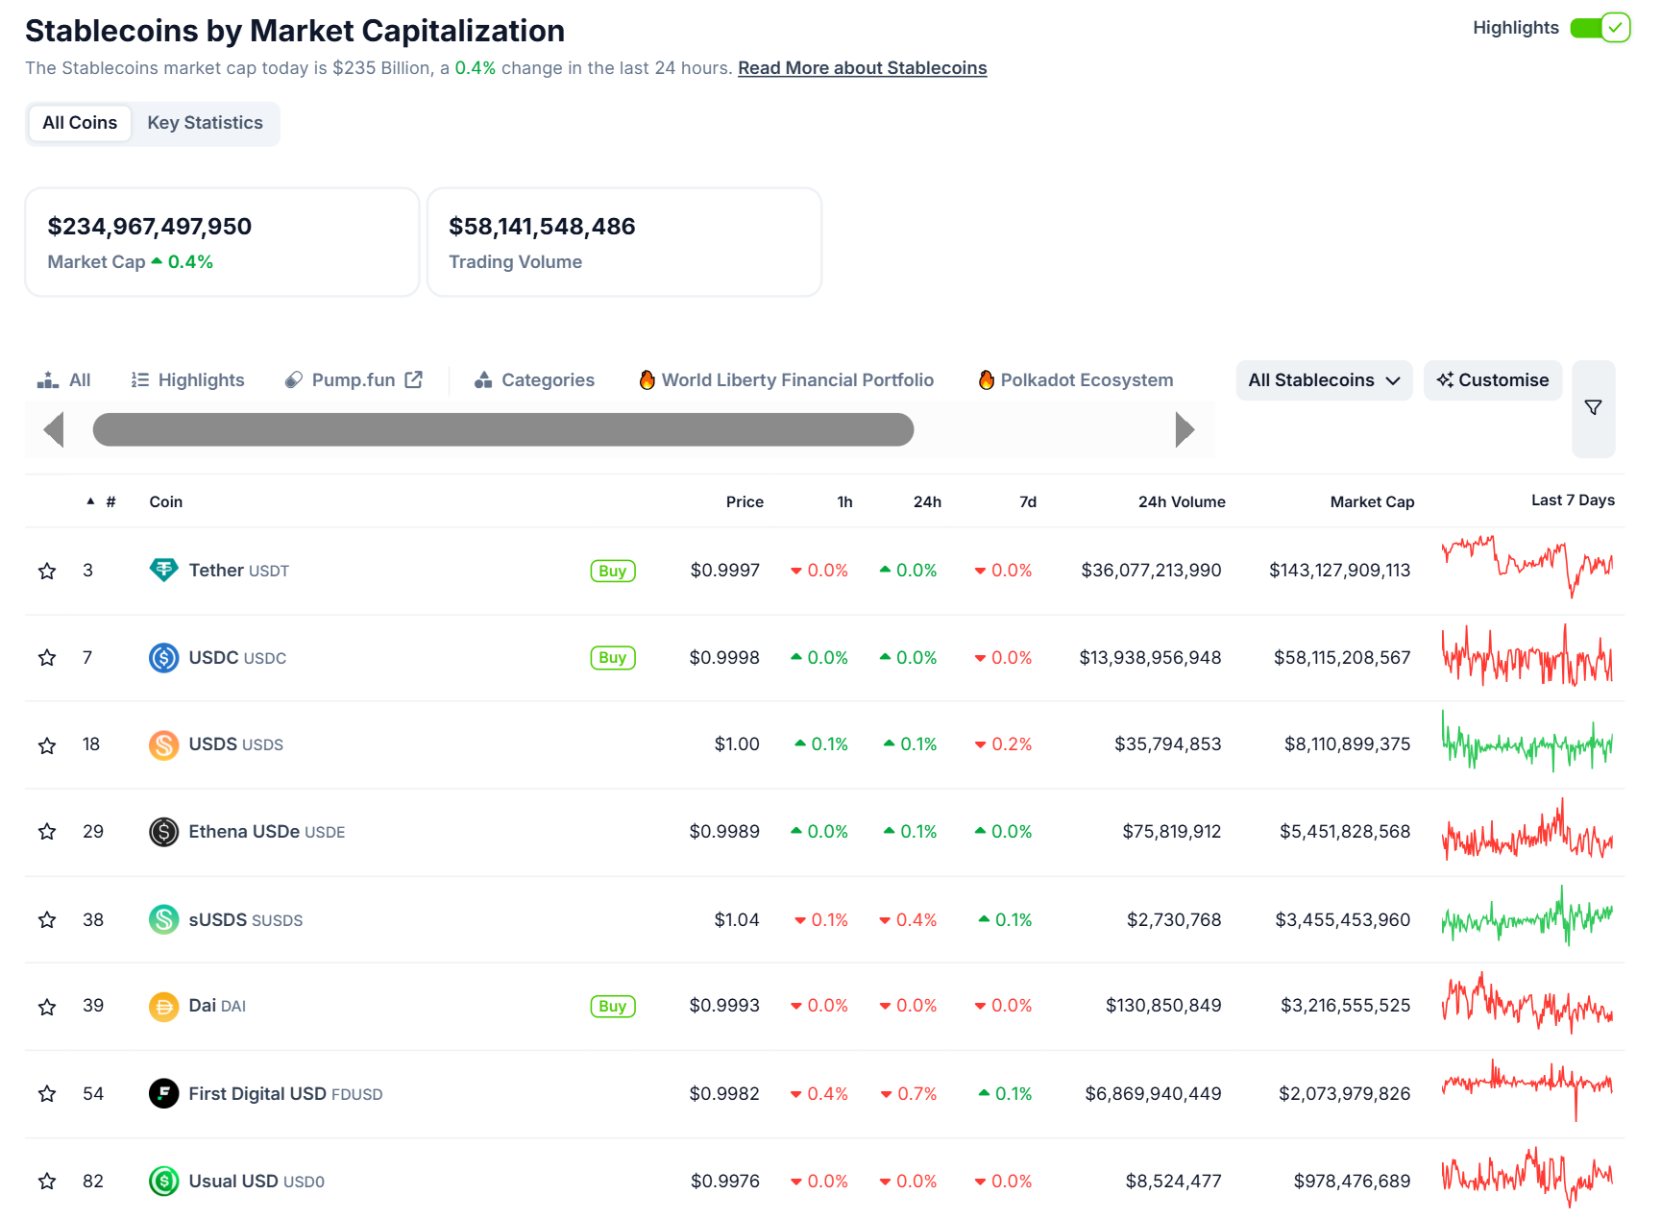Switch to the All Coins tab
This screenshot has width=1661, height=1219.
[80, 123]
